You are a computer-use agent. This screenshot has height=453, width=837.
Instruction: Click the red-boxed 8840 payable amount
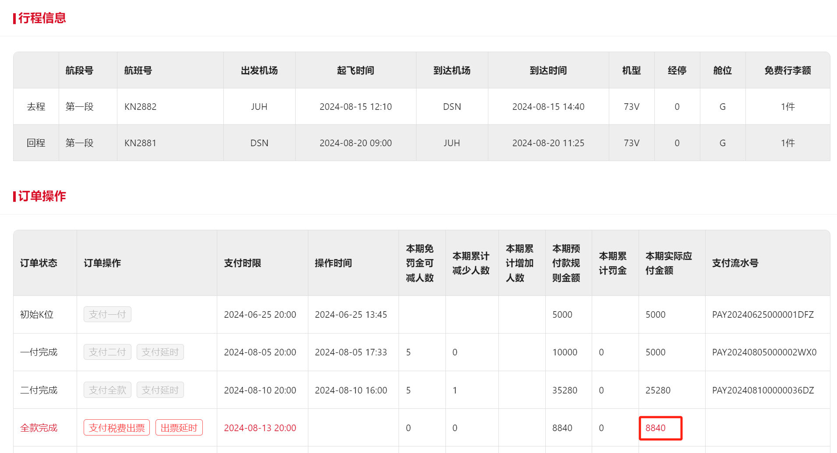(x=656, y=428)
